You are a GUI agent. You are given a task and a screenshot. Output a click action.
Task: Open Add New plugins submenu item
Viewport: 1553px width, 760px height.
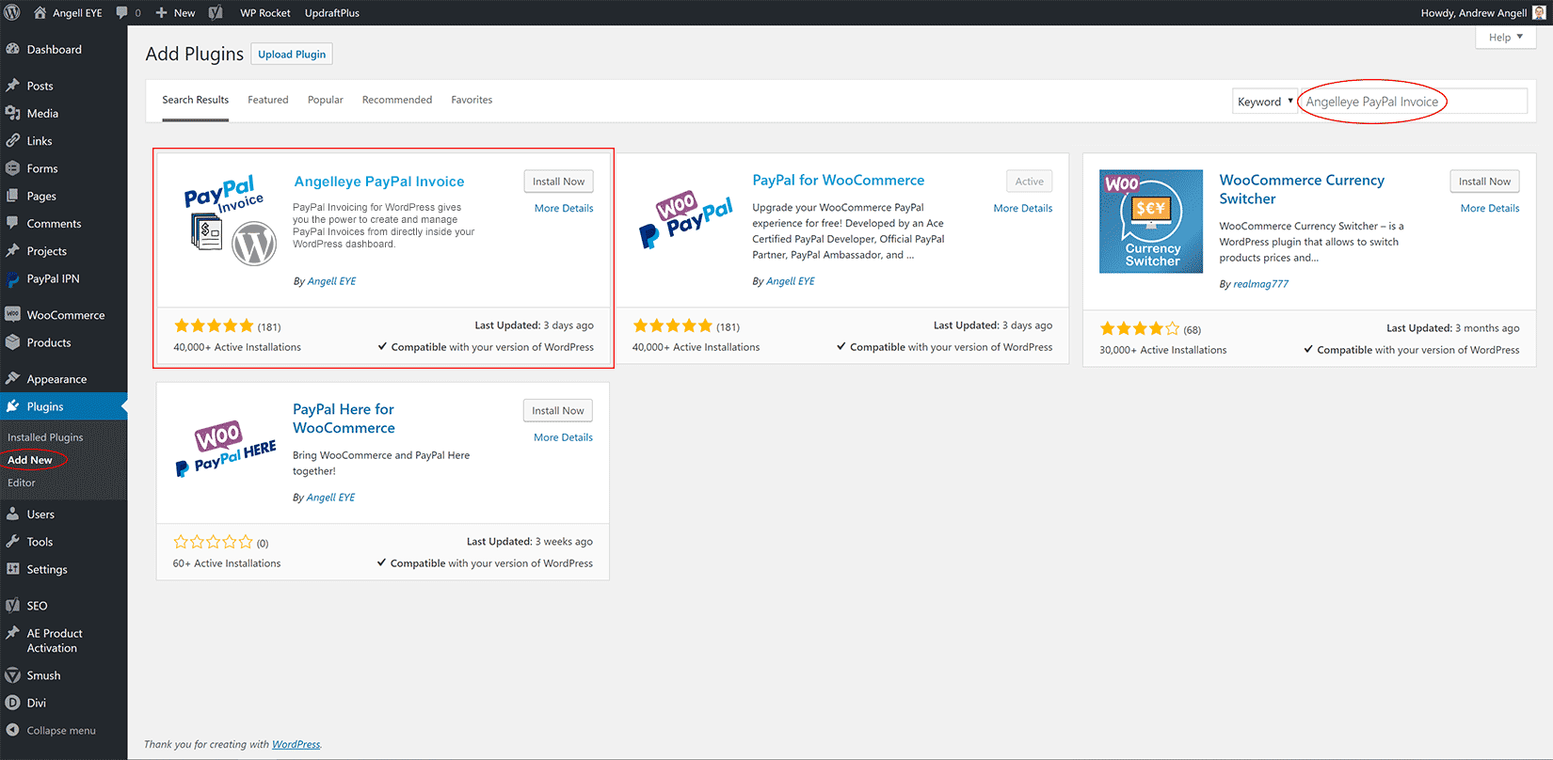pos(30,460)
